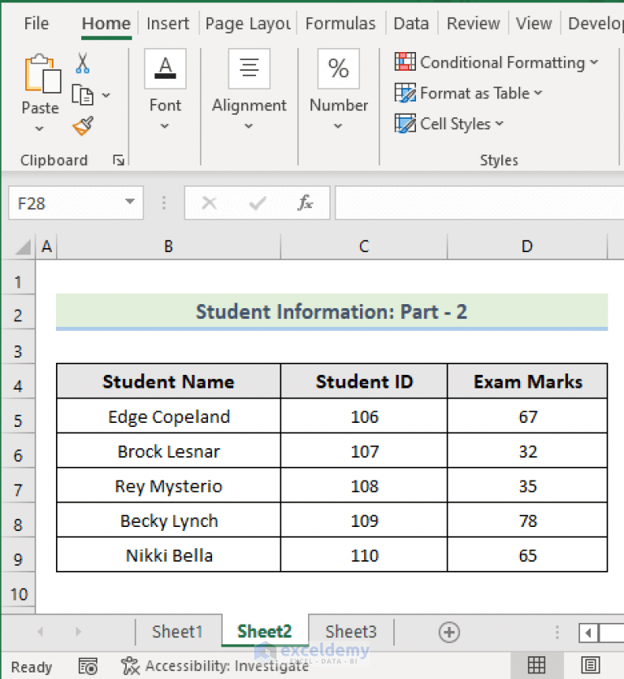The height and width of the screenshot is (679, 624).
Task: Switch to the Formulas ribbon tab
Action: [340, 24]
